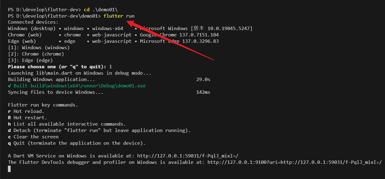Click the green checkmark before Built
Screen dimensions: 385x179
[9, 86]
